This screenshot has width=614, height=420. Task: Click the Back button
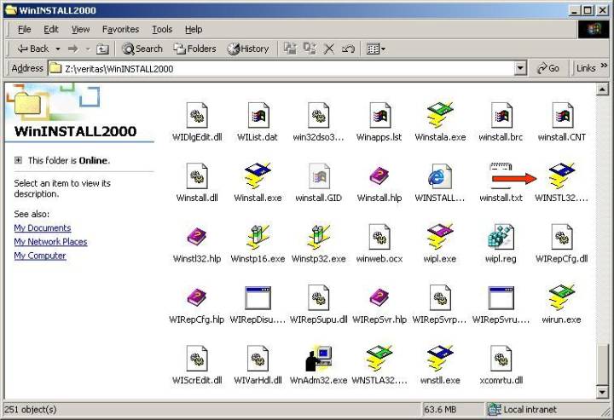33,49
